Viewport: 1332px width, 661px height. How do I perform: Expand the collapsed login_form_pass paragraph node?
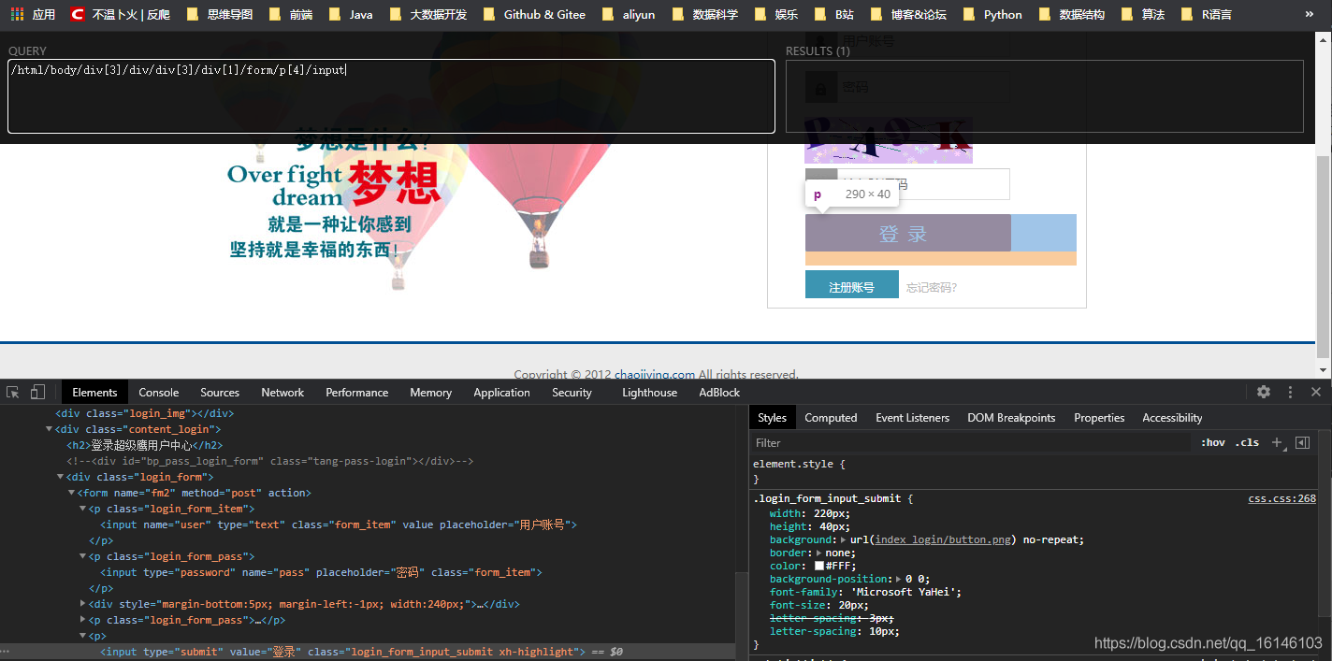[x=82, y=620]
